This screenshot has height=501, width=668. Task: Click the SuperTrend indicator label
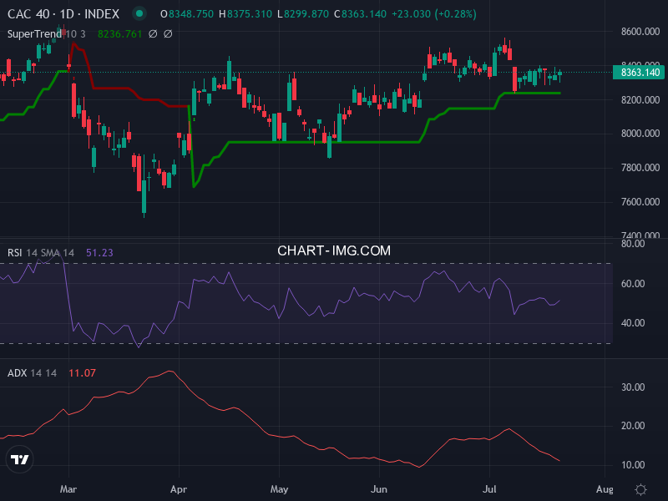click(x=34, y=33)
